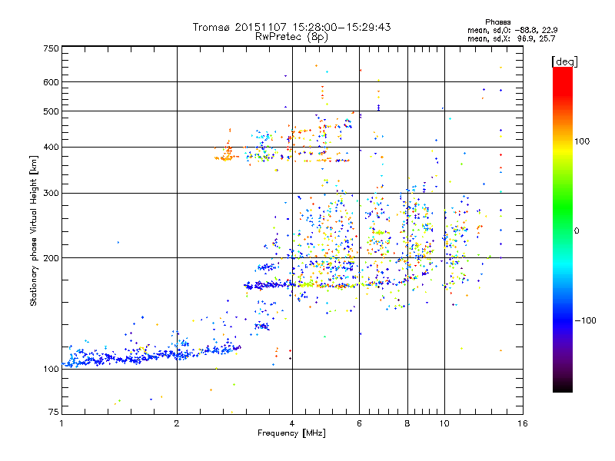Click the y-axis tick label '600'
Viewport: 615px width, 461px height.
click(52, 82)
